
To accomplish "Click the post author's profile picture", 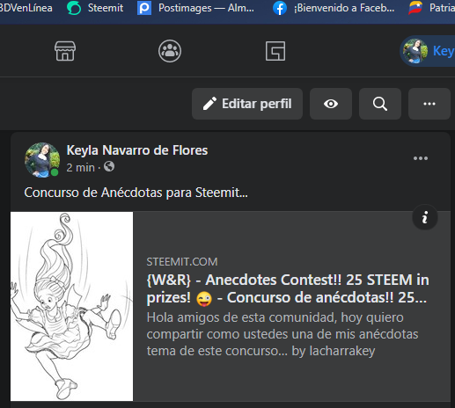I will coord(42,160).
